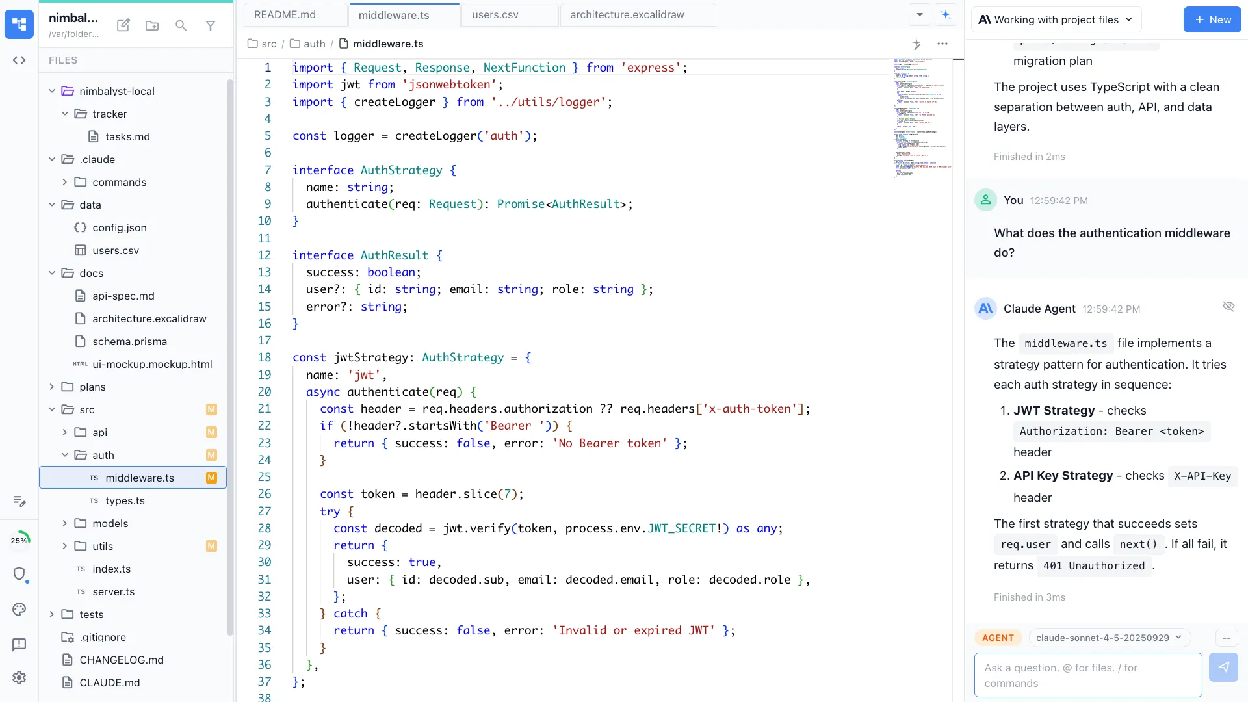The image size is (1248, 702).
Task: Collapse the auth folder in the file tree
Action: (x=65, y=455)
